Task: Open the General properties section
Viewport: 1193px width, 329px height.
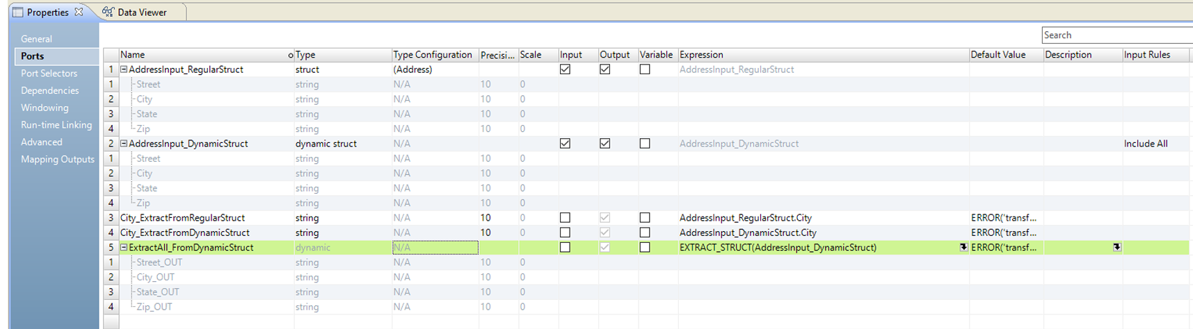Action: 36,39
